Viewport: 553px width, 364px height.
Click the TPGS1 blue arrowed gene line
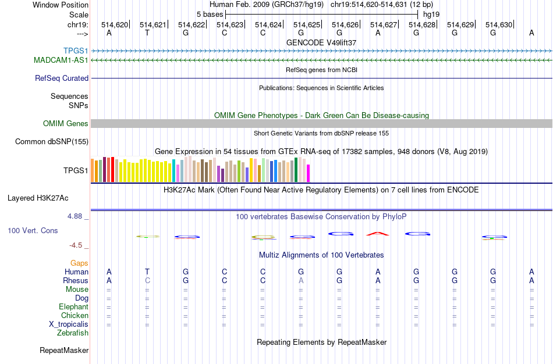pos(322,51)
